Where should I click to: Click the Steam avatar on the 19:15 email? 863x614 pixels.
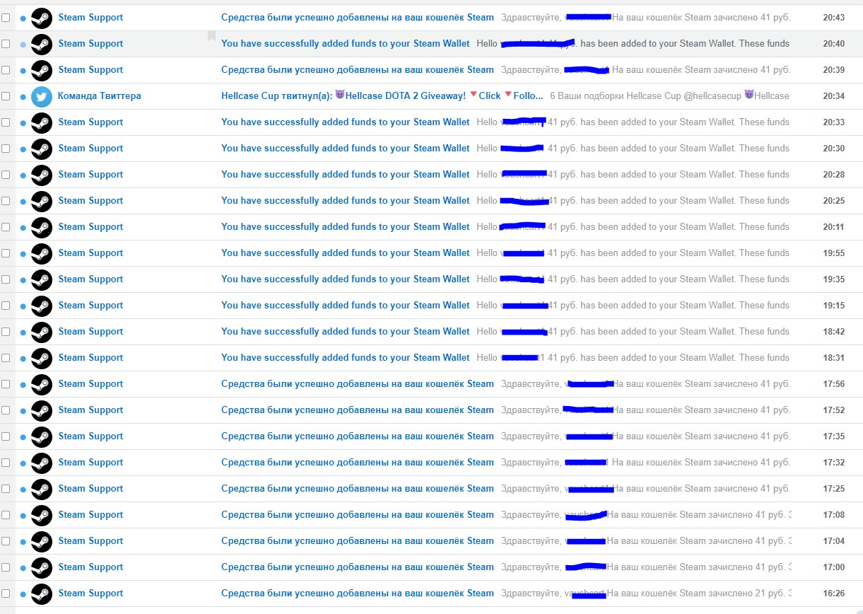pos(42,306)
